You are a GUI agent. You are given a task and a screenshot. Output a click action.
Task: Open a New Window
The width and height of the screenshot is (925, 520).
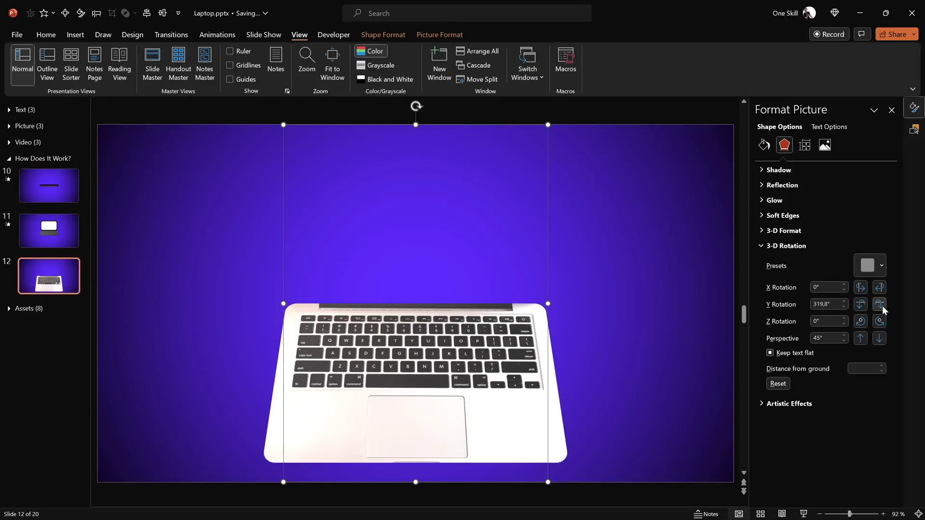click(x=439, y=64)
